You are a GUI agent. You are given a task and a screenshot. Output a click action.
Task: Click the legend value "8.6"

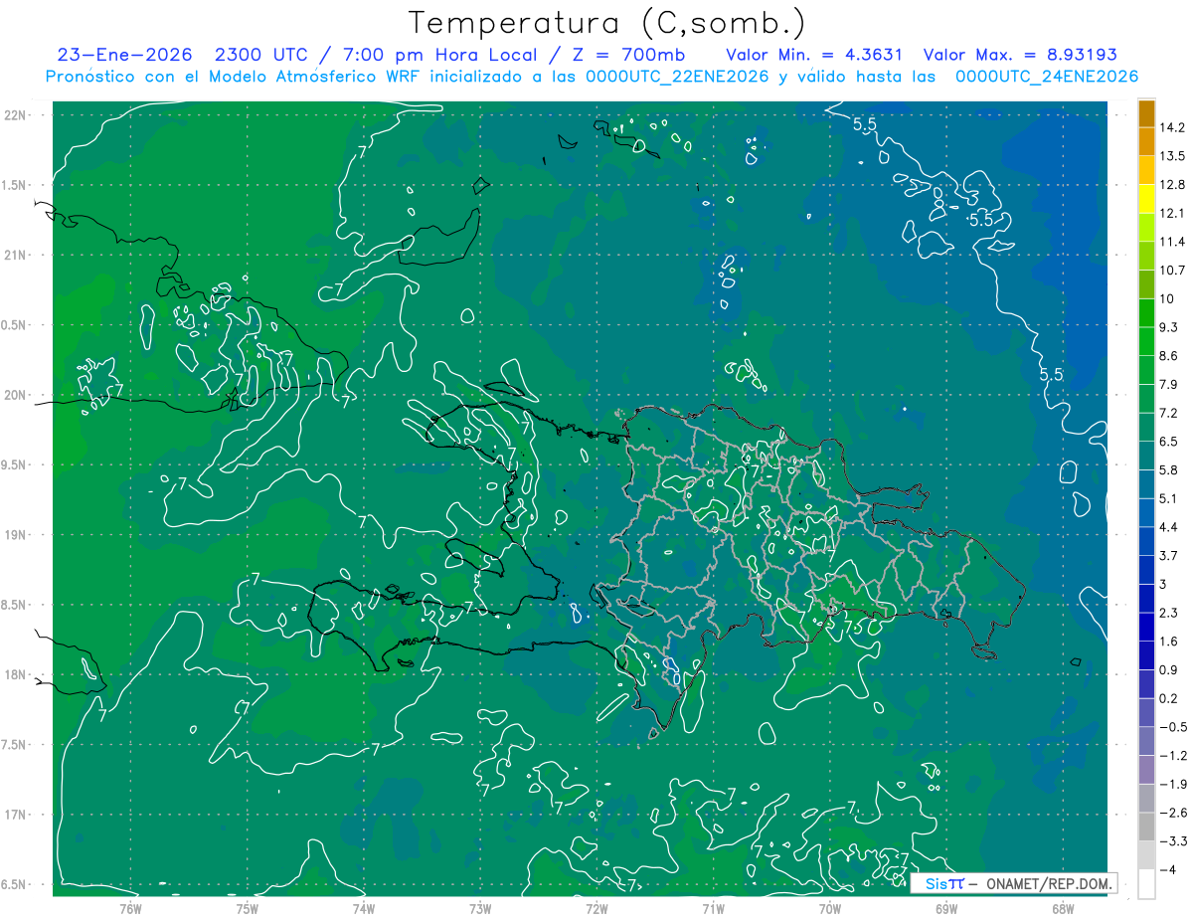tap(1169, 355)
